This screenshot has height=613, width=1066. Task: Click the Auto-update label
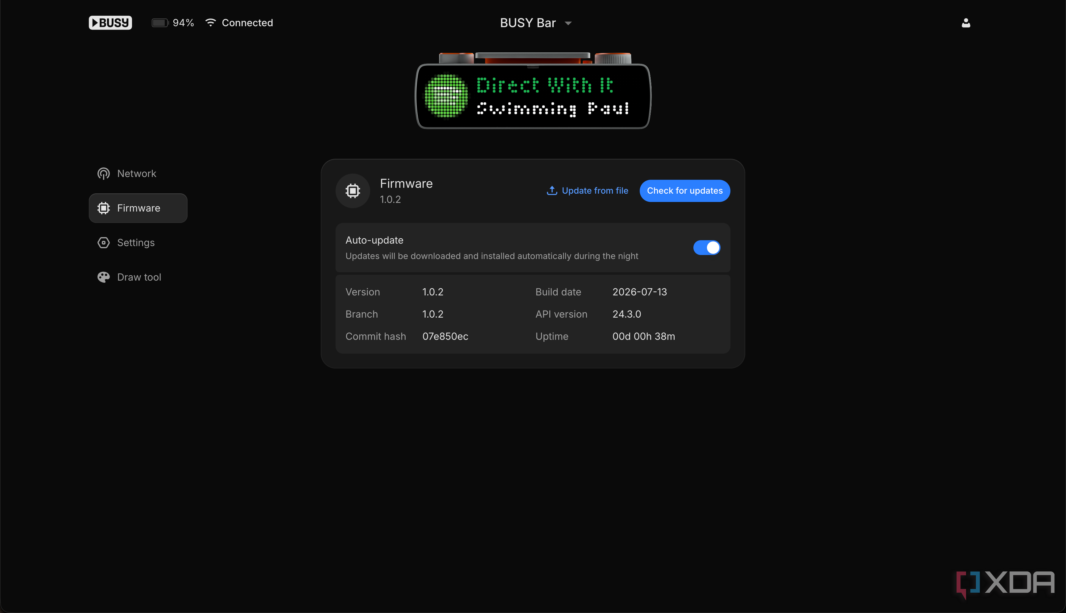374,240
